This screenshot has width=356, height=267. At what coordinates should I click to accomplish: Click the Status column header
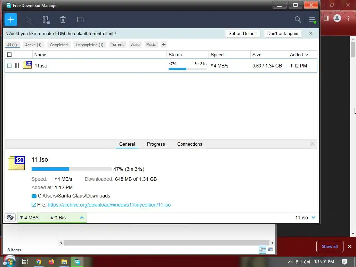[188, 55]
